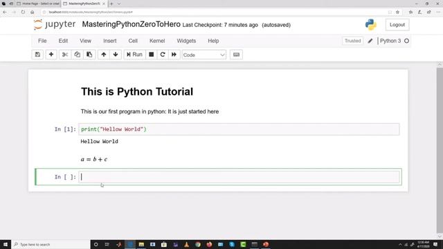Add page to favorites with star icon

397,12
